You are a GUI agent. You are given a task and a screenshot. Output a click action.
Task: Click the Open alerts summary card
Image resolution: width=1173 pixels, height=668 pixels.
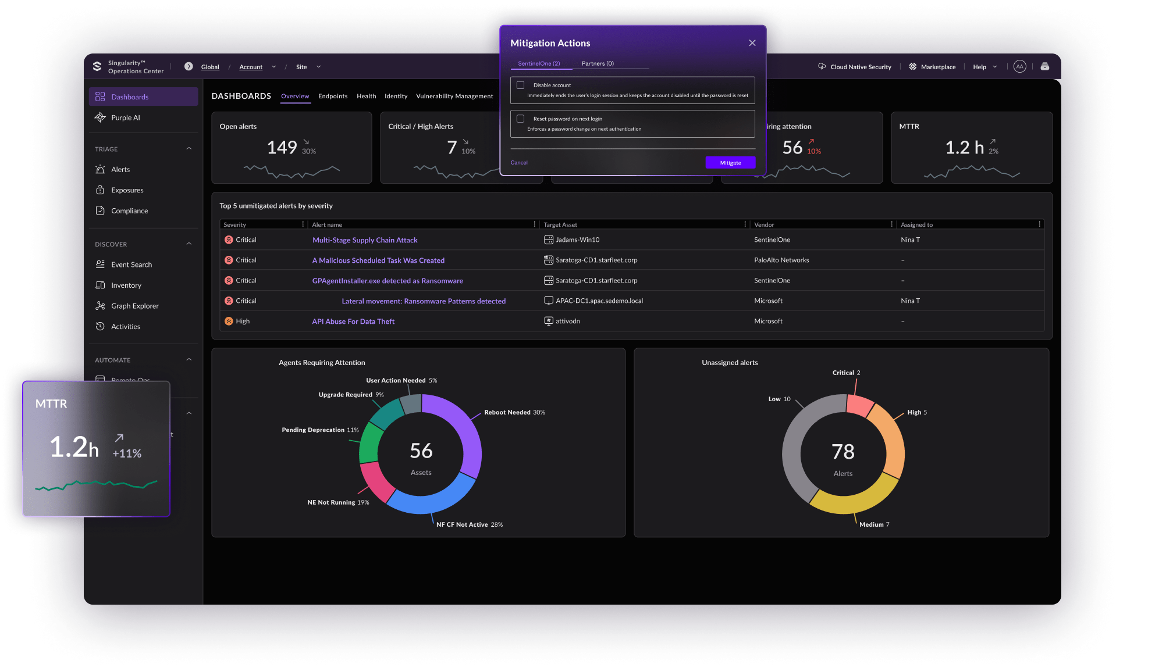click(x=292, y=148)
